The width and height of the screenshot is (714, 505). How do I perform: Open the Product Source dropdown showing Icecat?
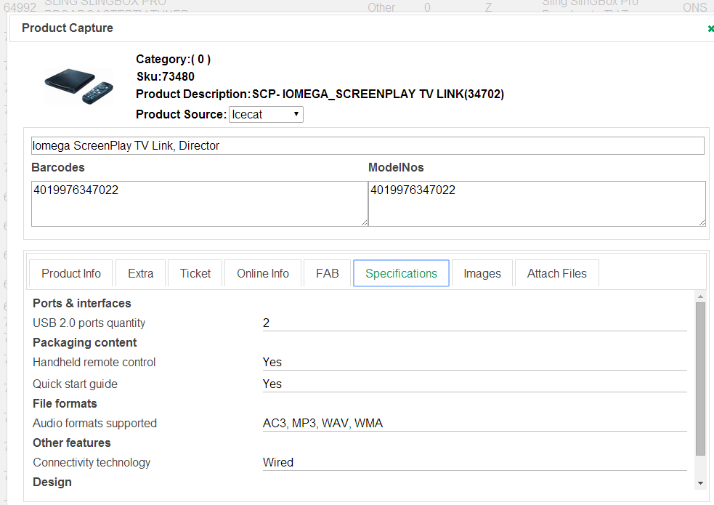click(266, 114)
